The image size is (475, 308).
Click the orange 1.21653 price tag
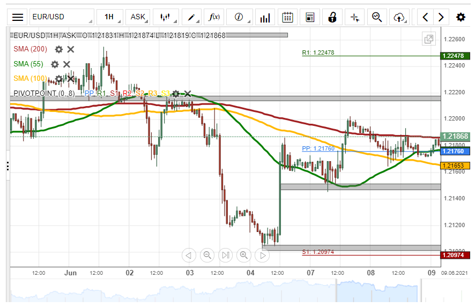tap(455, 166)
